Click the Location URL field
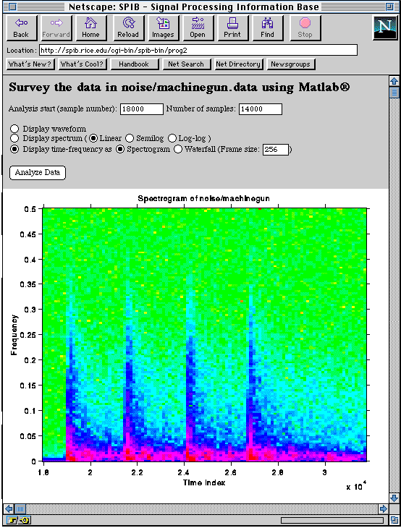Screen dimensions: 401x528 tap(198, 51)
